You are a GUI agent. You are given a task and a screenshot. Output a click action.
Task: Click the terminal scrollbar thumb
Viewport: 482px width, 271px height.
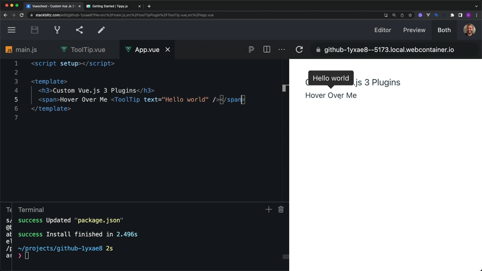(x=286, y=257)
